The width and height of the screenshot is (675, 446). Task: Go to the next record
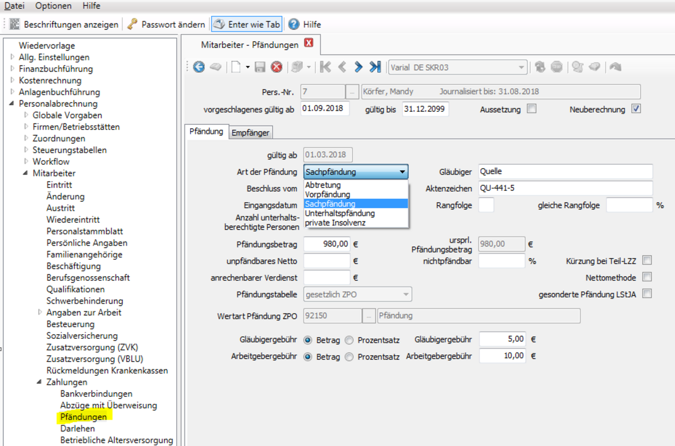pos(359,67)
